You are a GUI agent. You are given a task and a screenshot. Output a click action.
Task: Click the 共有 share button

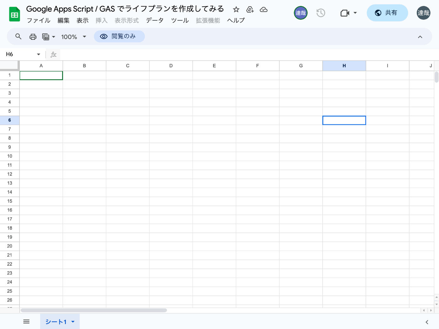(x=387, y=13)
